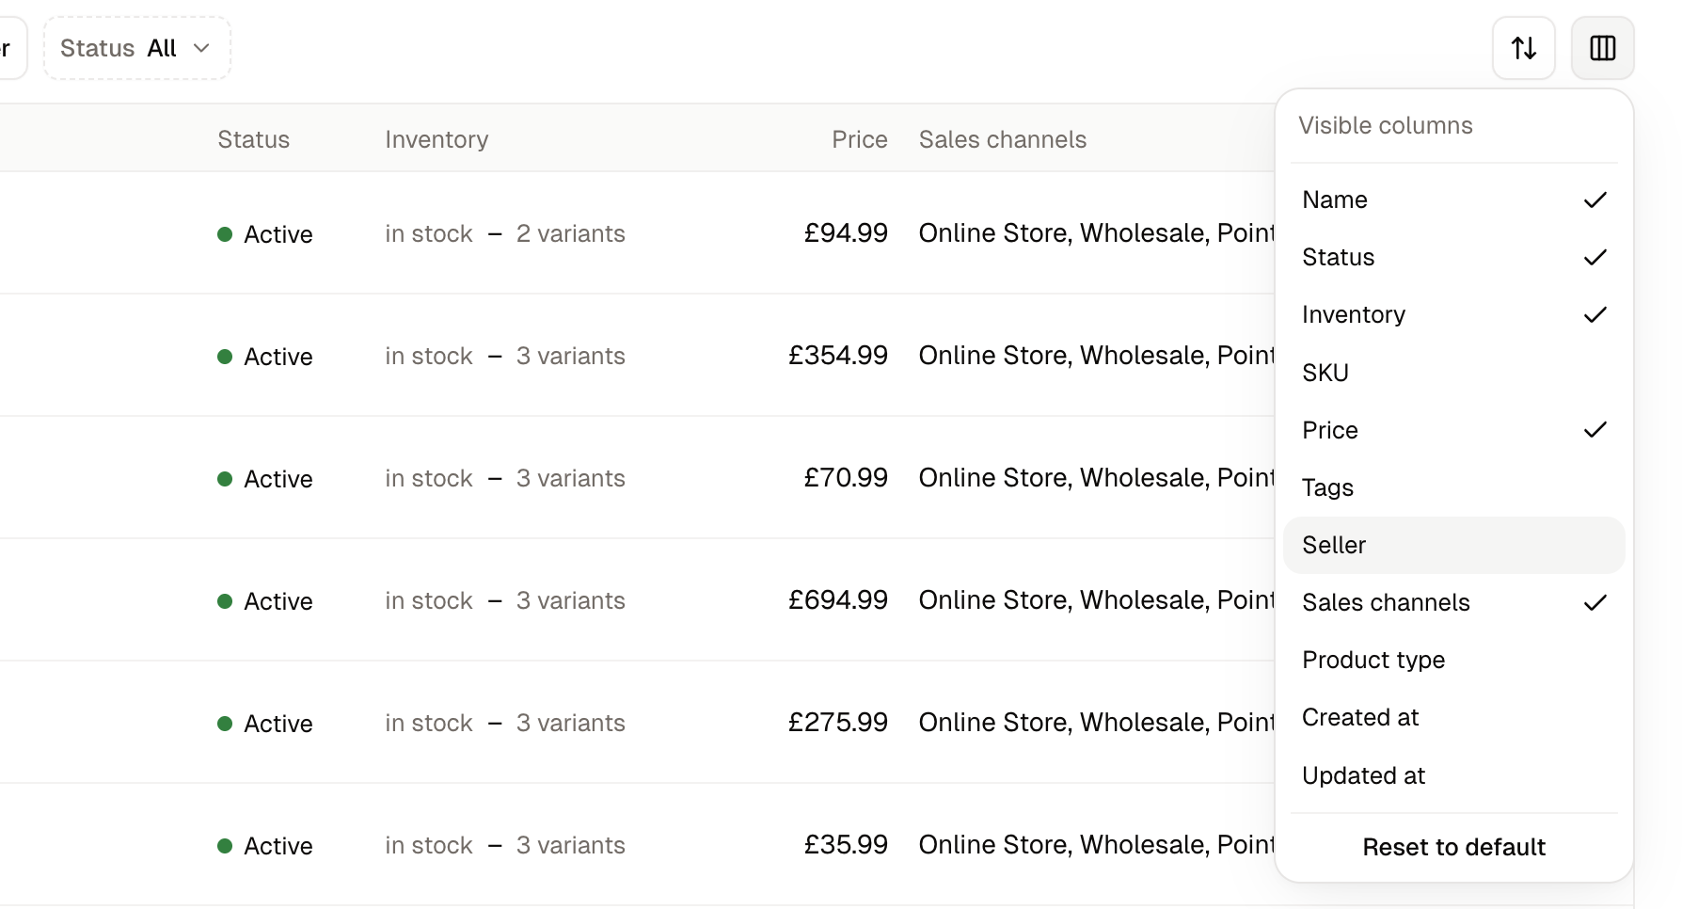
Task: Enable the Created at column
Action: point(1454,717)
